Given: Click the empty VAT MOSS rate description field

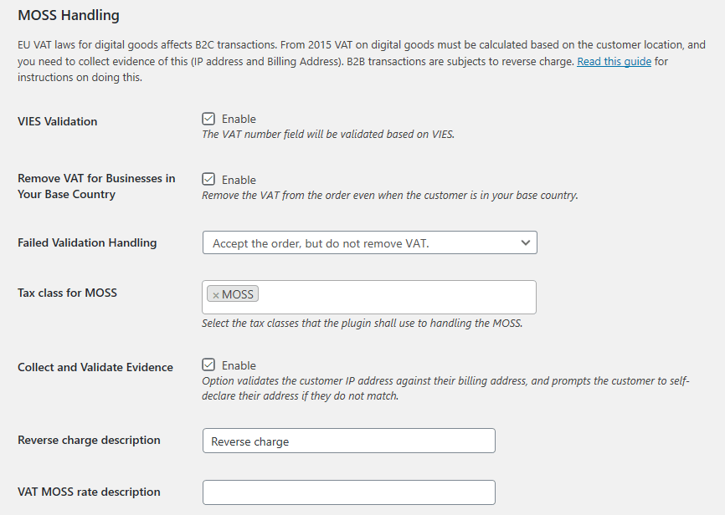Looking at the screenshot, I should (x=348, y=492).
